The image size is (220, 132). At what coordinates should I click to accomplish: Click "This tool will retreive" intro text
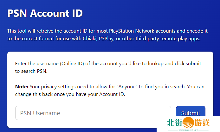click(33, 31)
